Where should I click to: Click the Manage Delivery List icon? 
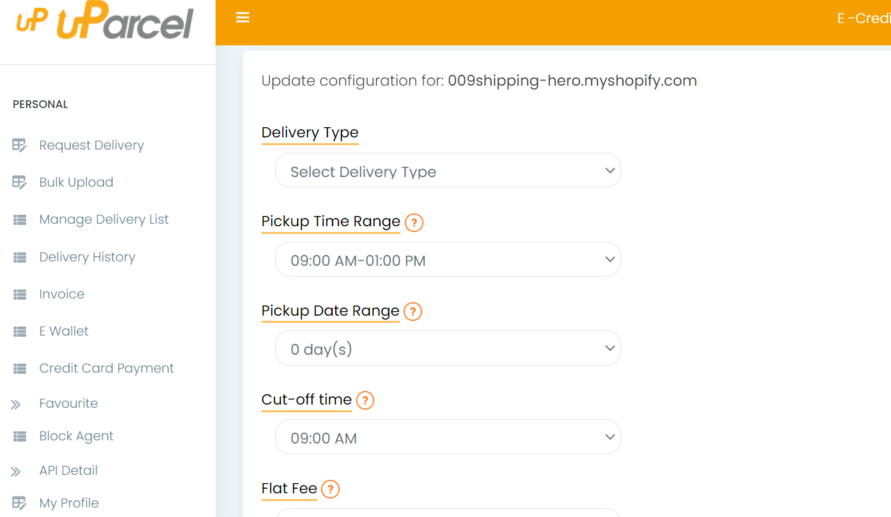click(19, 219)
